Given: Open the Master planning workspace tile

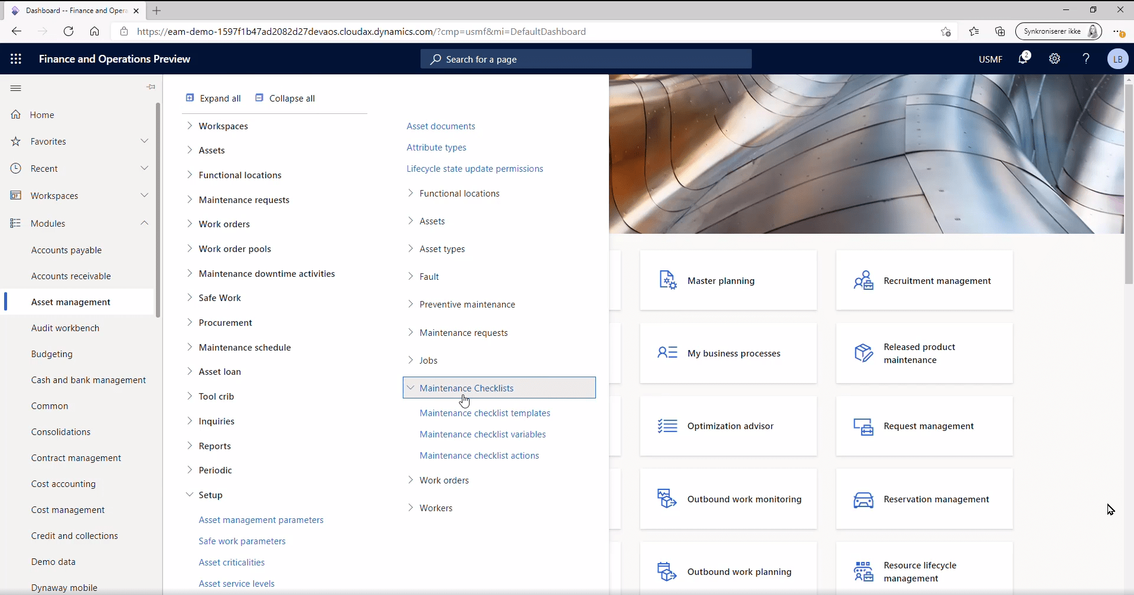Looking at the screenshot, I should click(721, 280).
